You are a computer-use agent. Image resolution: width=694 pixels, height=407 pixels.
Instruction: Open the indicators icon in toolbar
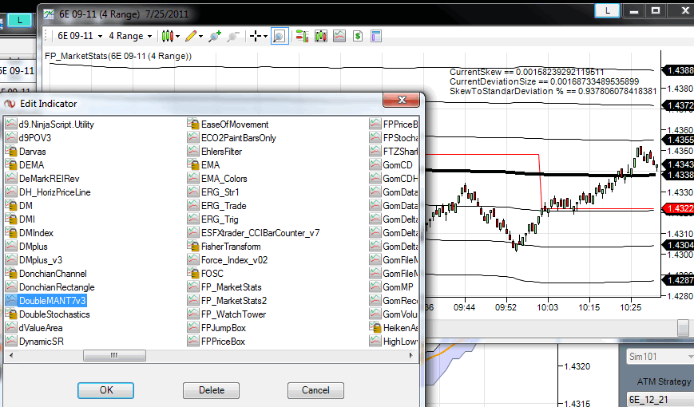(x=339, y=36)
